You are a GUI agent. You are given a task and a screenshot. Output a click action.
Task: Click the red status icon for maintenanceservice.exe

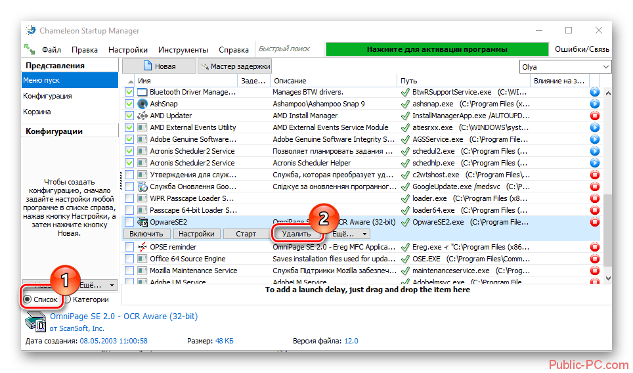pyautogui.click(x=595, y=271)
